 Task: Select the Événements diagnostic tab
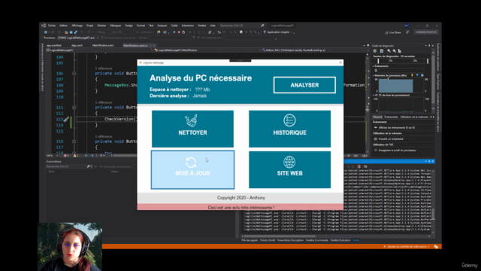pos(391,117)
